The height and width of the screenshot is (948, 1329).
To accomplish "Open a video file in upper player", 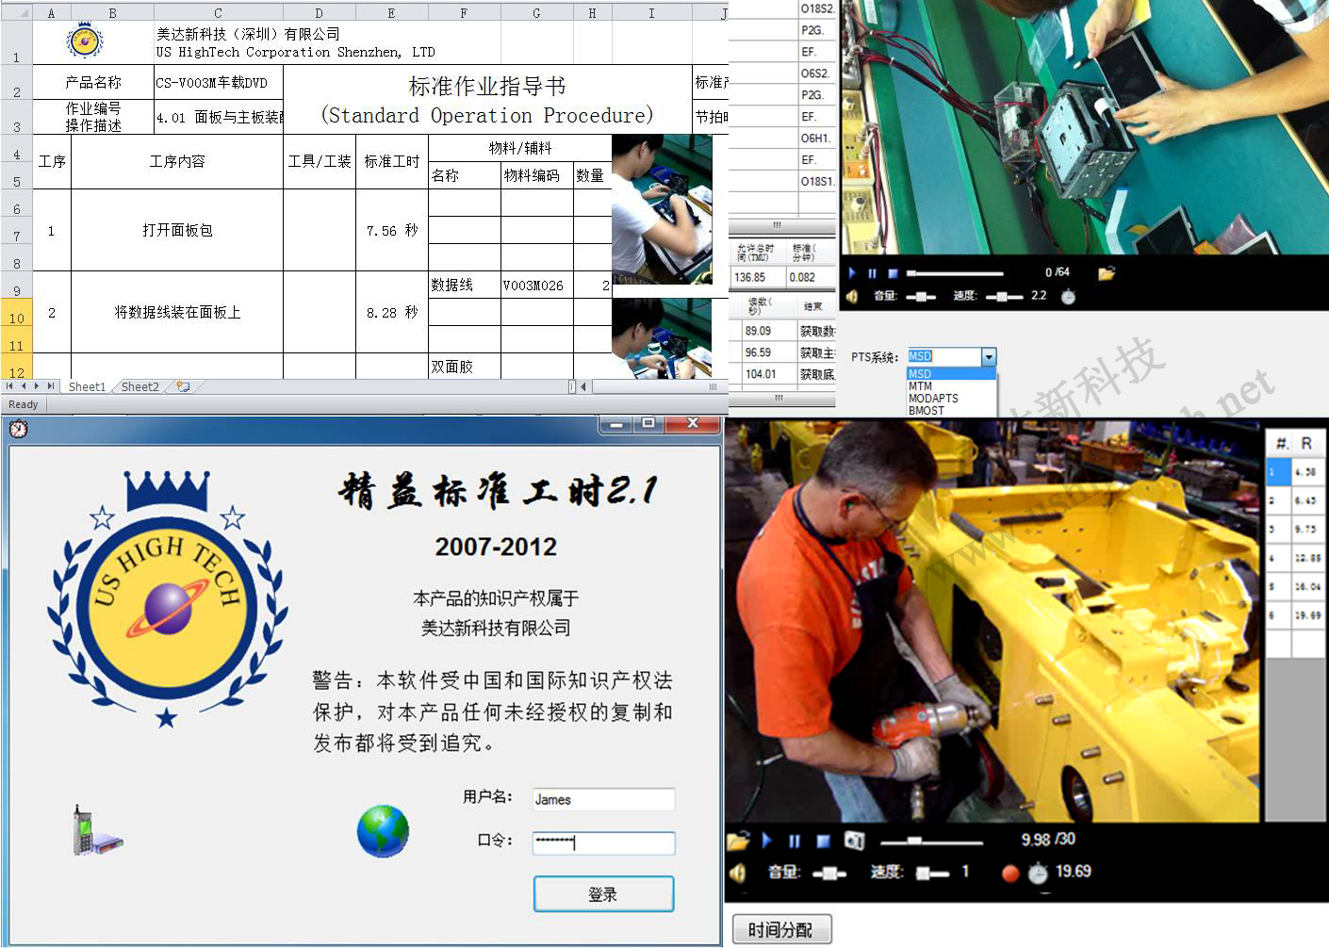I will pos(1107,273).
